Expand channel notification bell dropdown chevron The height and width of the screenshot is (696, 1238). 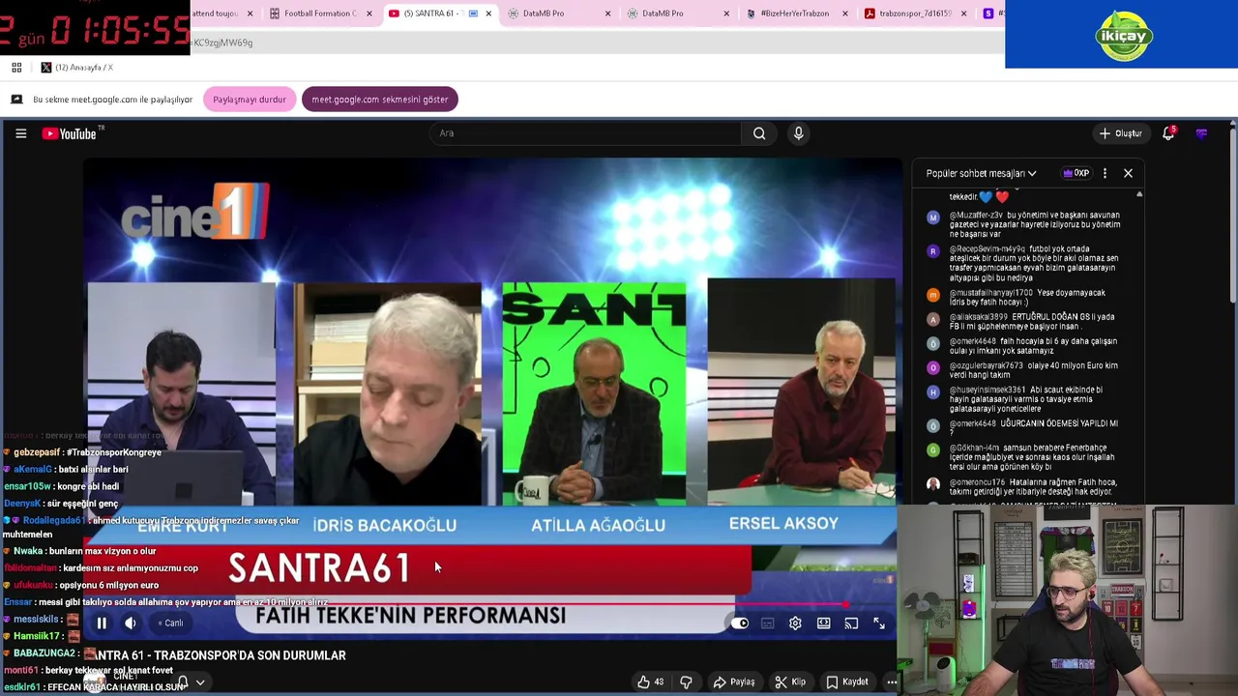(200, 682)
